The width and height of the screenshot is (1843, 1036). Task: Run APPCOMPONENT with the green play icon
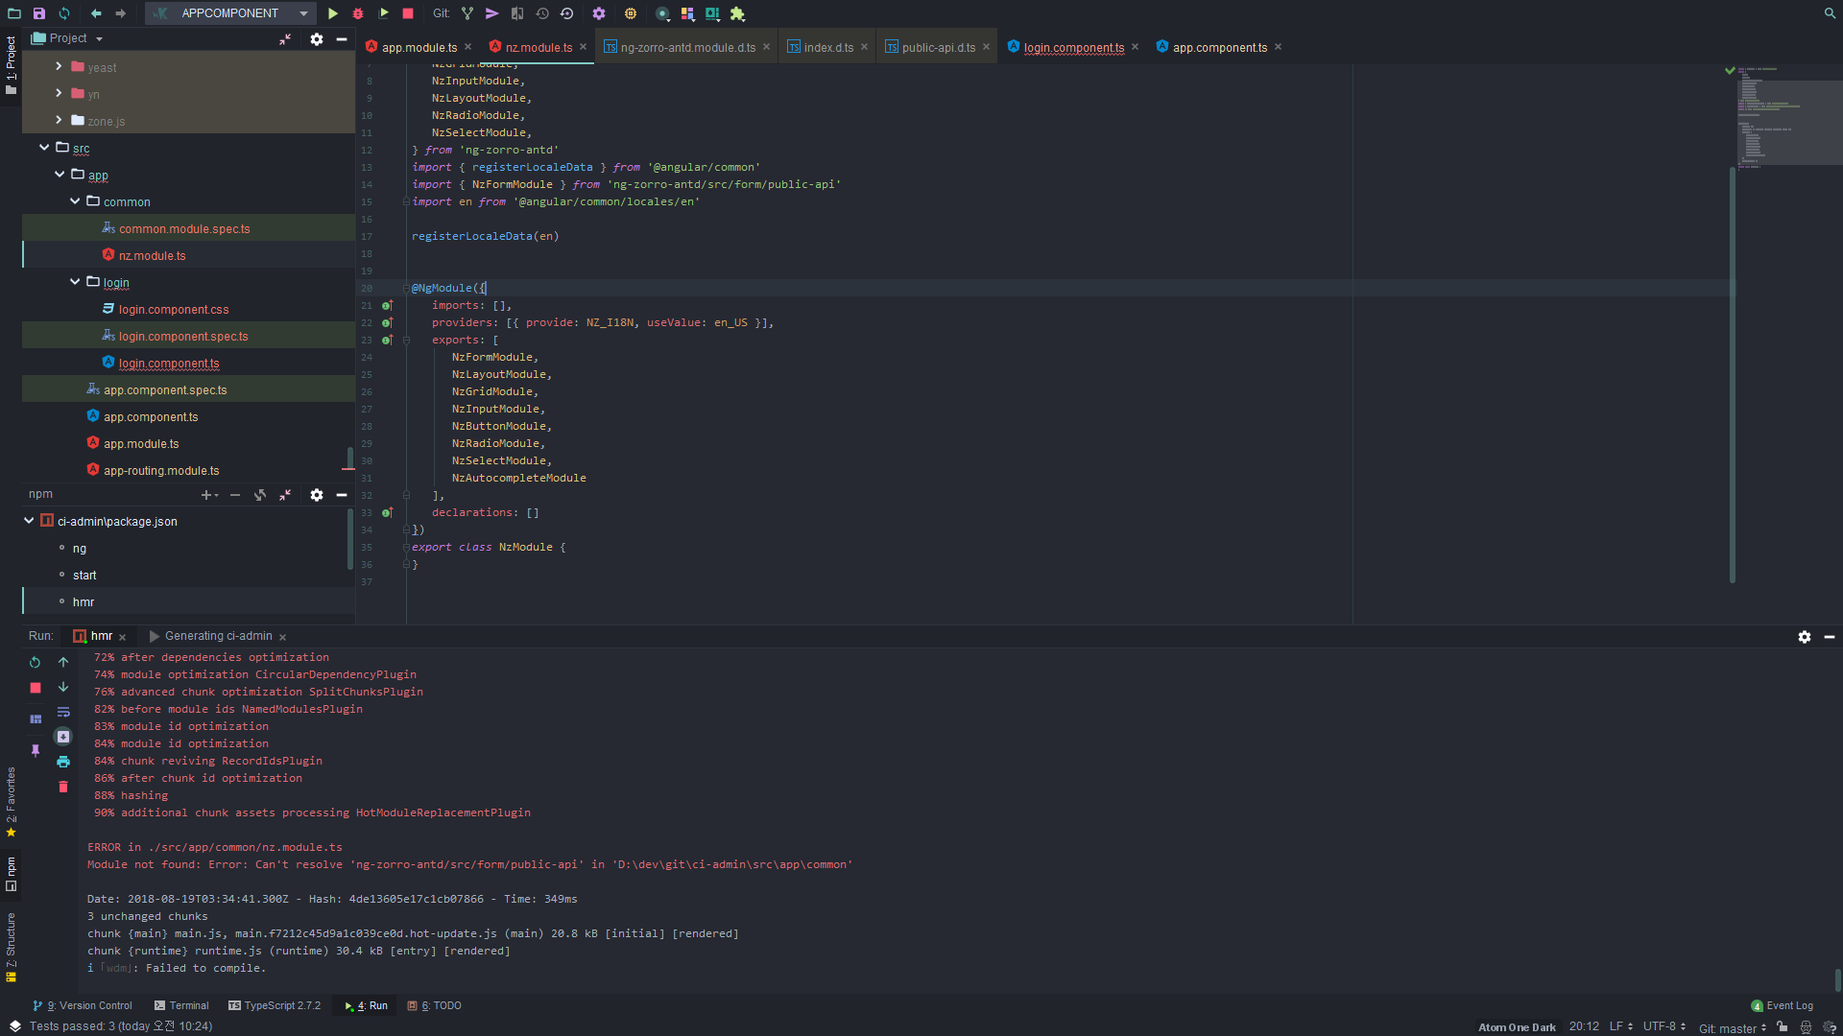[333, 13]
